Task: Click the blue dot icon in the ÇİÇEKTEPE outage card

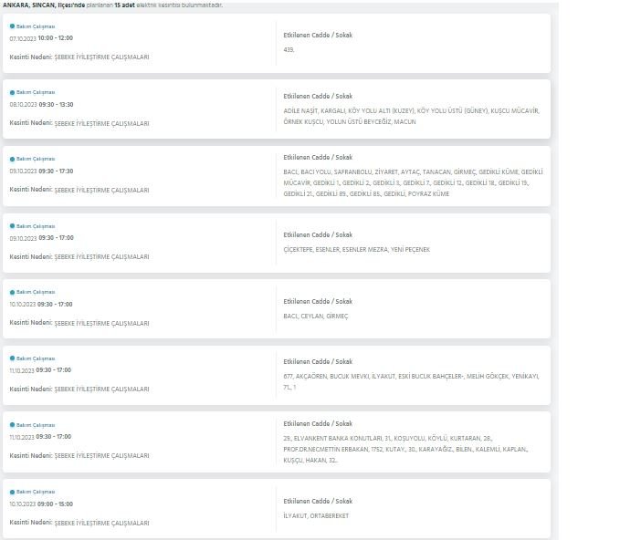Action: [12, 225]
